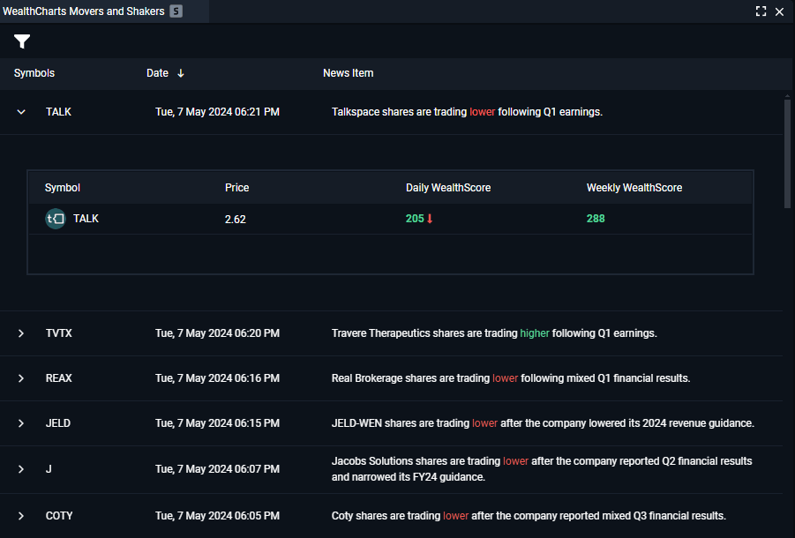This screenshot has width=795, height=538.
Task: Sort by the Date column header
Action: click(157, 73)
